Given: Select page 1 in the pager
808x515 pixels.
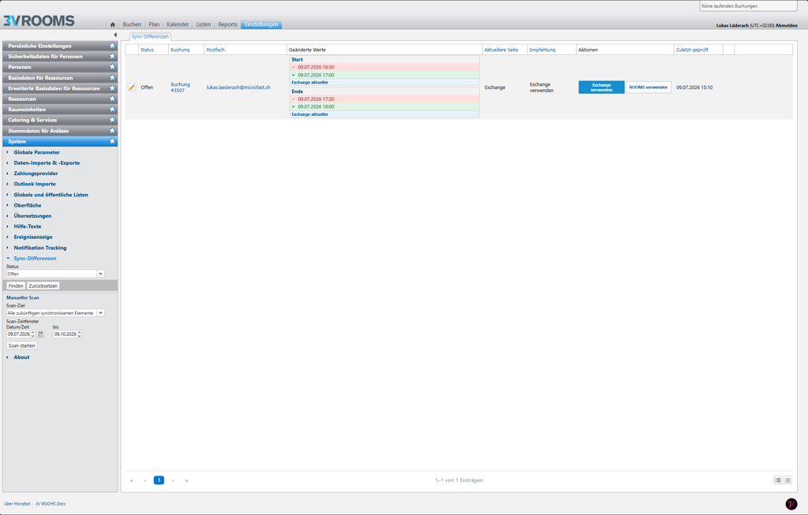Looking at the screenshot, I should coord(159,480).
